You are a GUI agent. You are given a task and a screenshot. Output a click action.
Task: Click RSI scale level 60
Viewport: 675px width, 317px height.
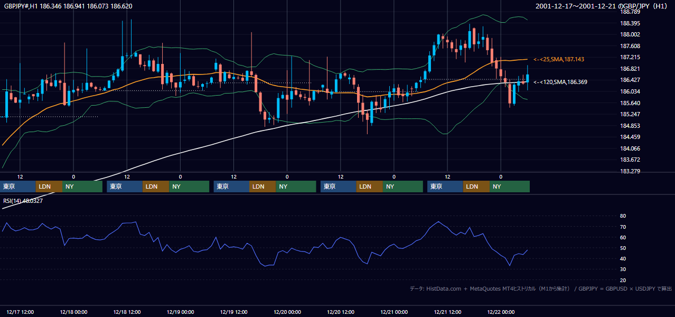tap(623, 237)
